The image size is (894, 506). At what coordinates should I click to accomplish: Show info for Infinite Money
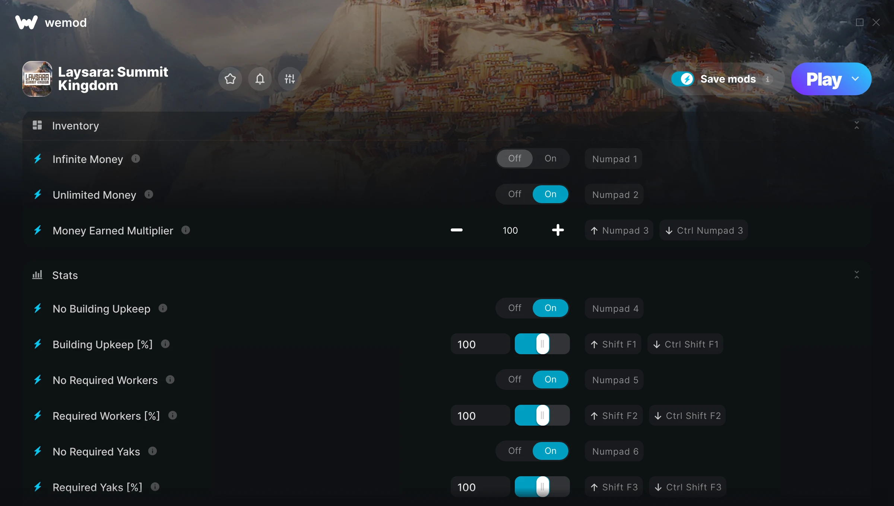(x=136, y=159)
